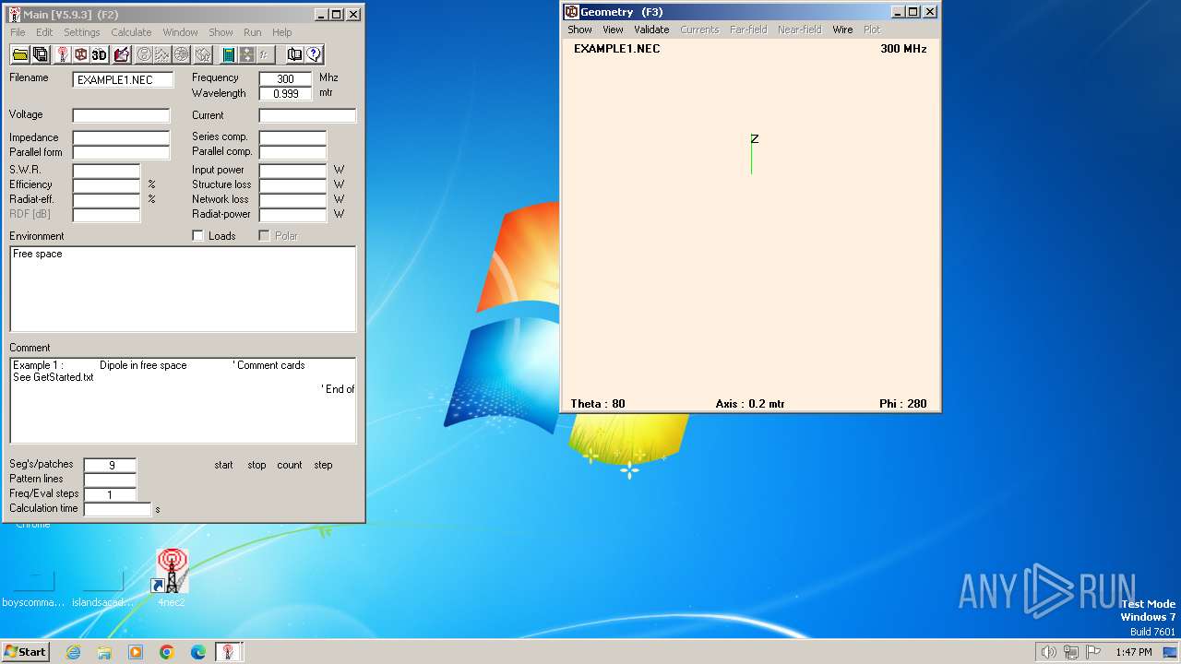Open Windows Media Player taskbar icon
This screenshot has width=1181, height=664.
136,652
